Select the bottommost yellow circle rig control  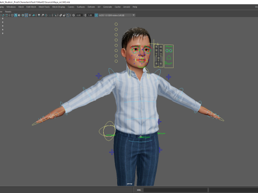click(x=116, y=61)
